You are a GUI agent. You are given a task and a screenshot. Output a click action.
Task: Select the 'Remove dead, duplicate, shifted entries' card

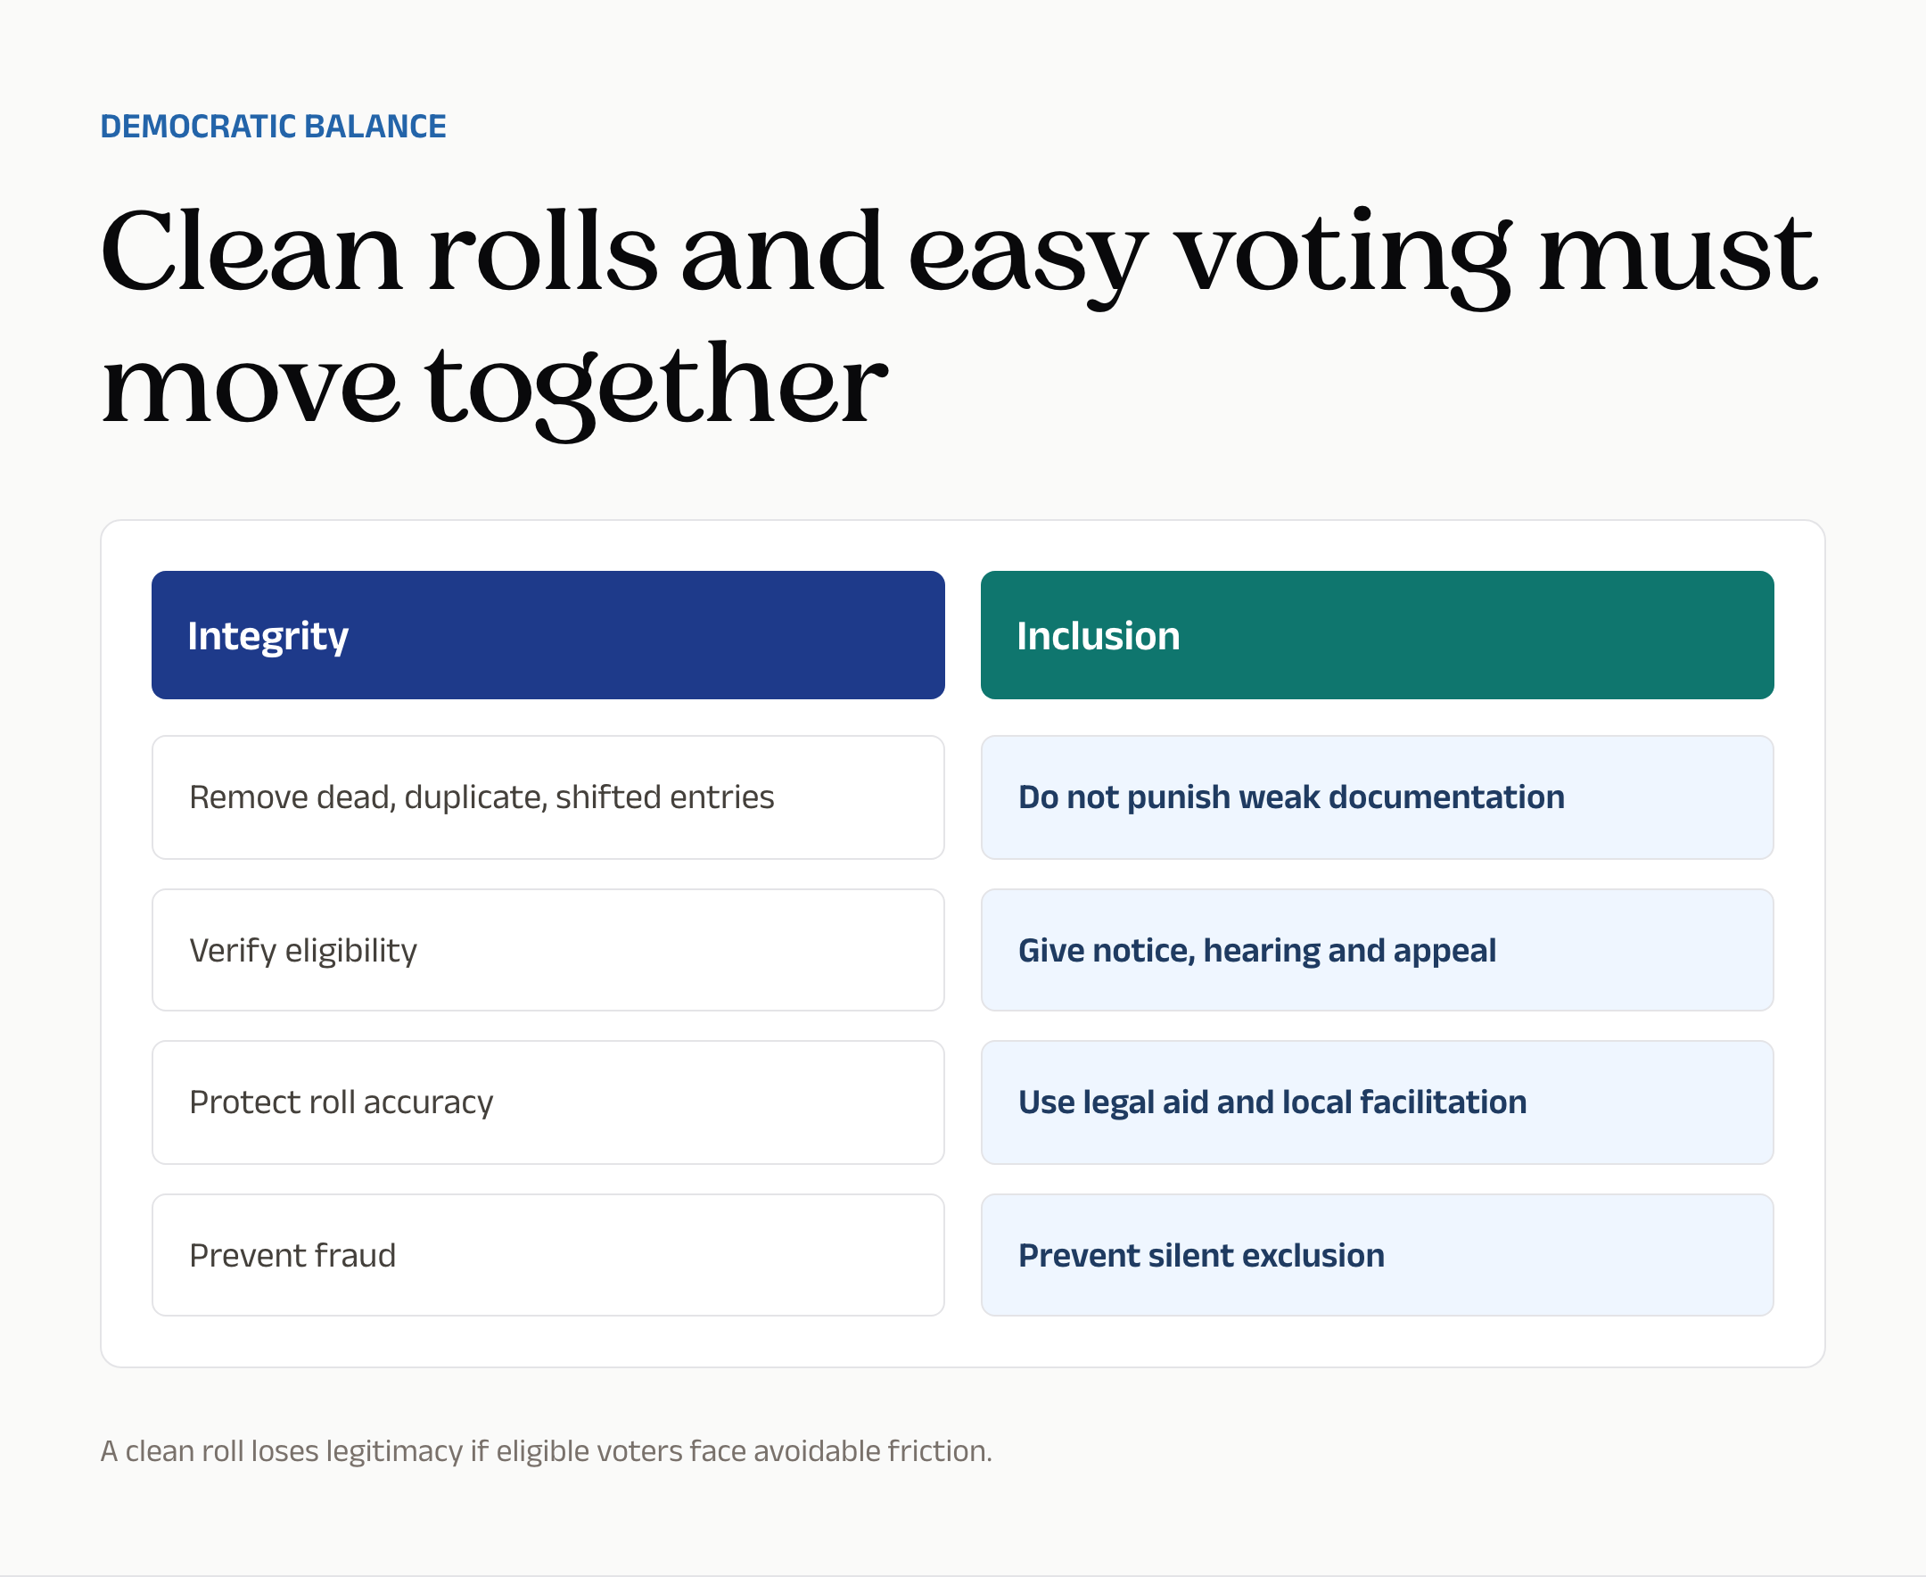click(547, 797)
